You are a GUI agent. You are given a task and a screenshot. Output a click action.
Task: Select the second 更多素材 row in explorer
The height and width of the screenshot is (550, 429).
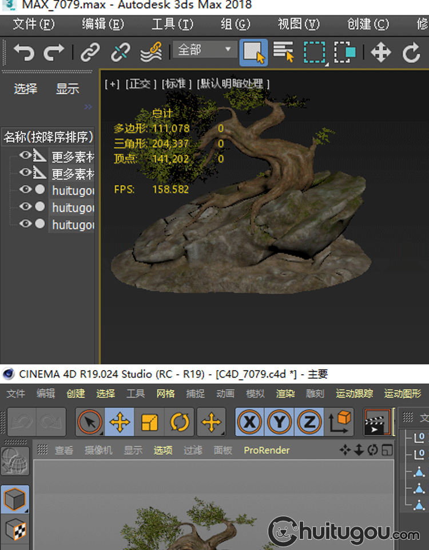tap(73, 174)
